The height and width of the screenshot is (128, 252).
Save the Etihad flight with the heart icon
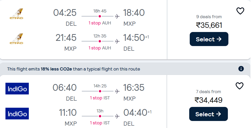click(240, 11)
